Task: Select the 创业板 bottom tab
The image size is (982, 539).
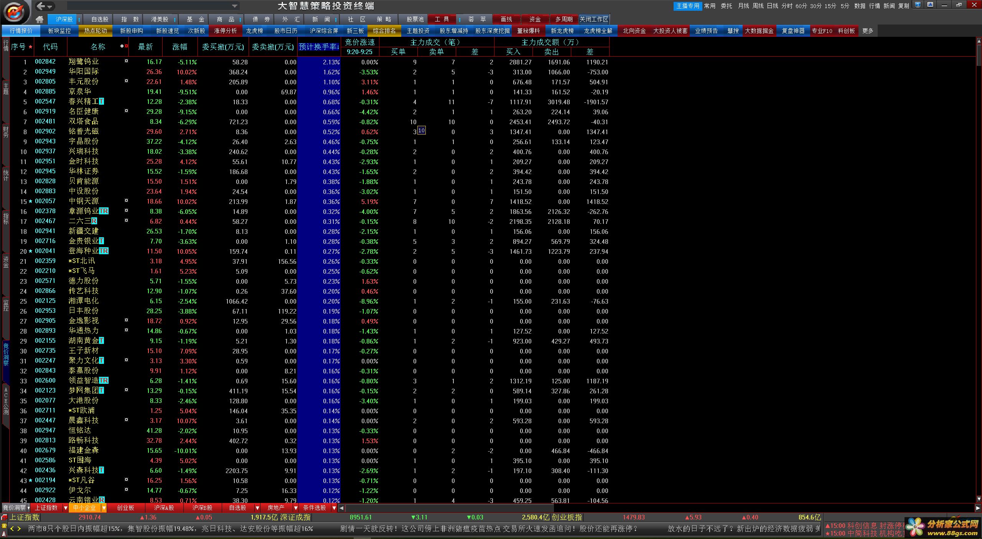Action: [125, 508]
